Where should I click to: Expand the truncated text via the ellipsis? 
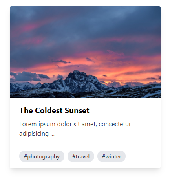pos(53,134)
